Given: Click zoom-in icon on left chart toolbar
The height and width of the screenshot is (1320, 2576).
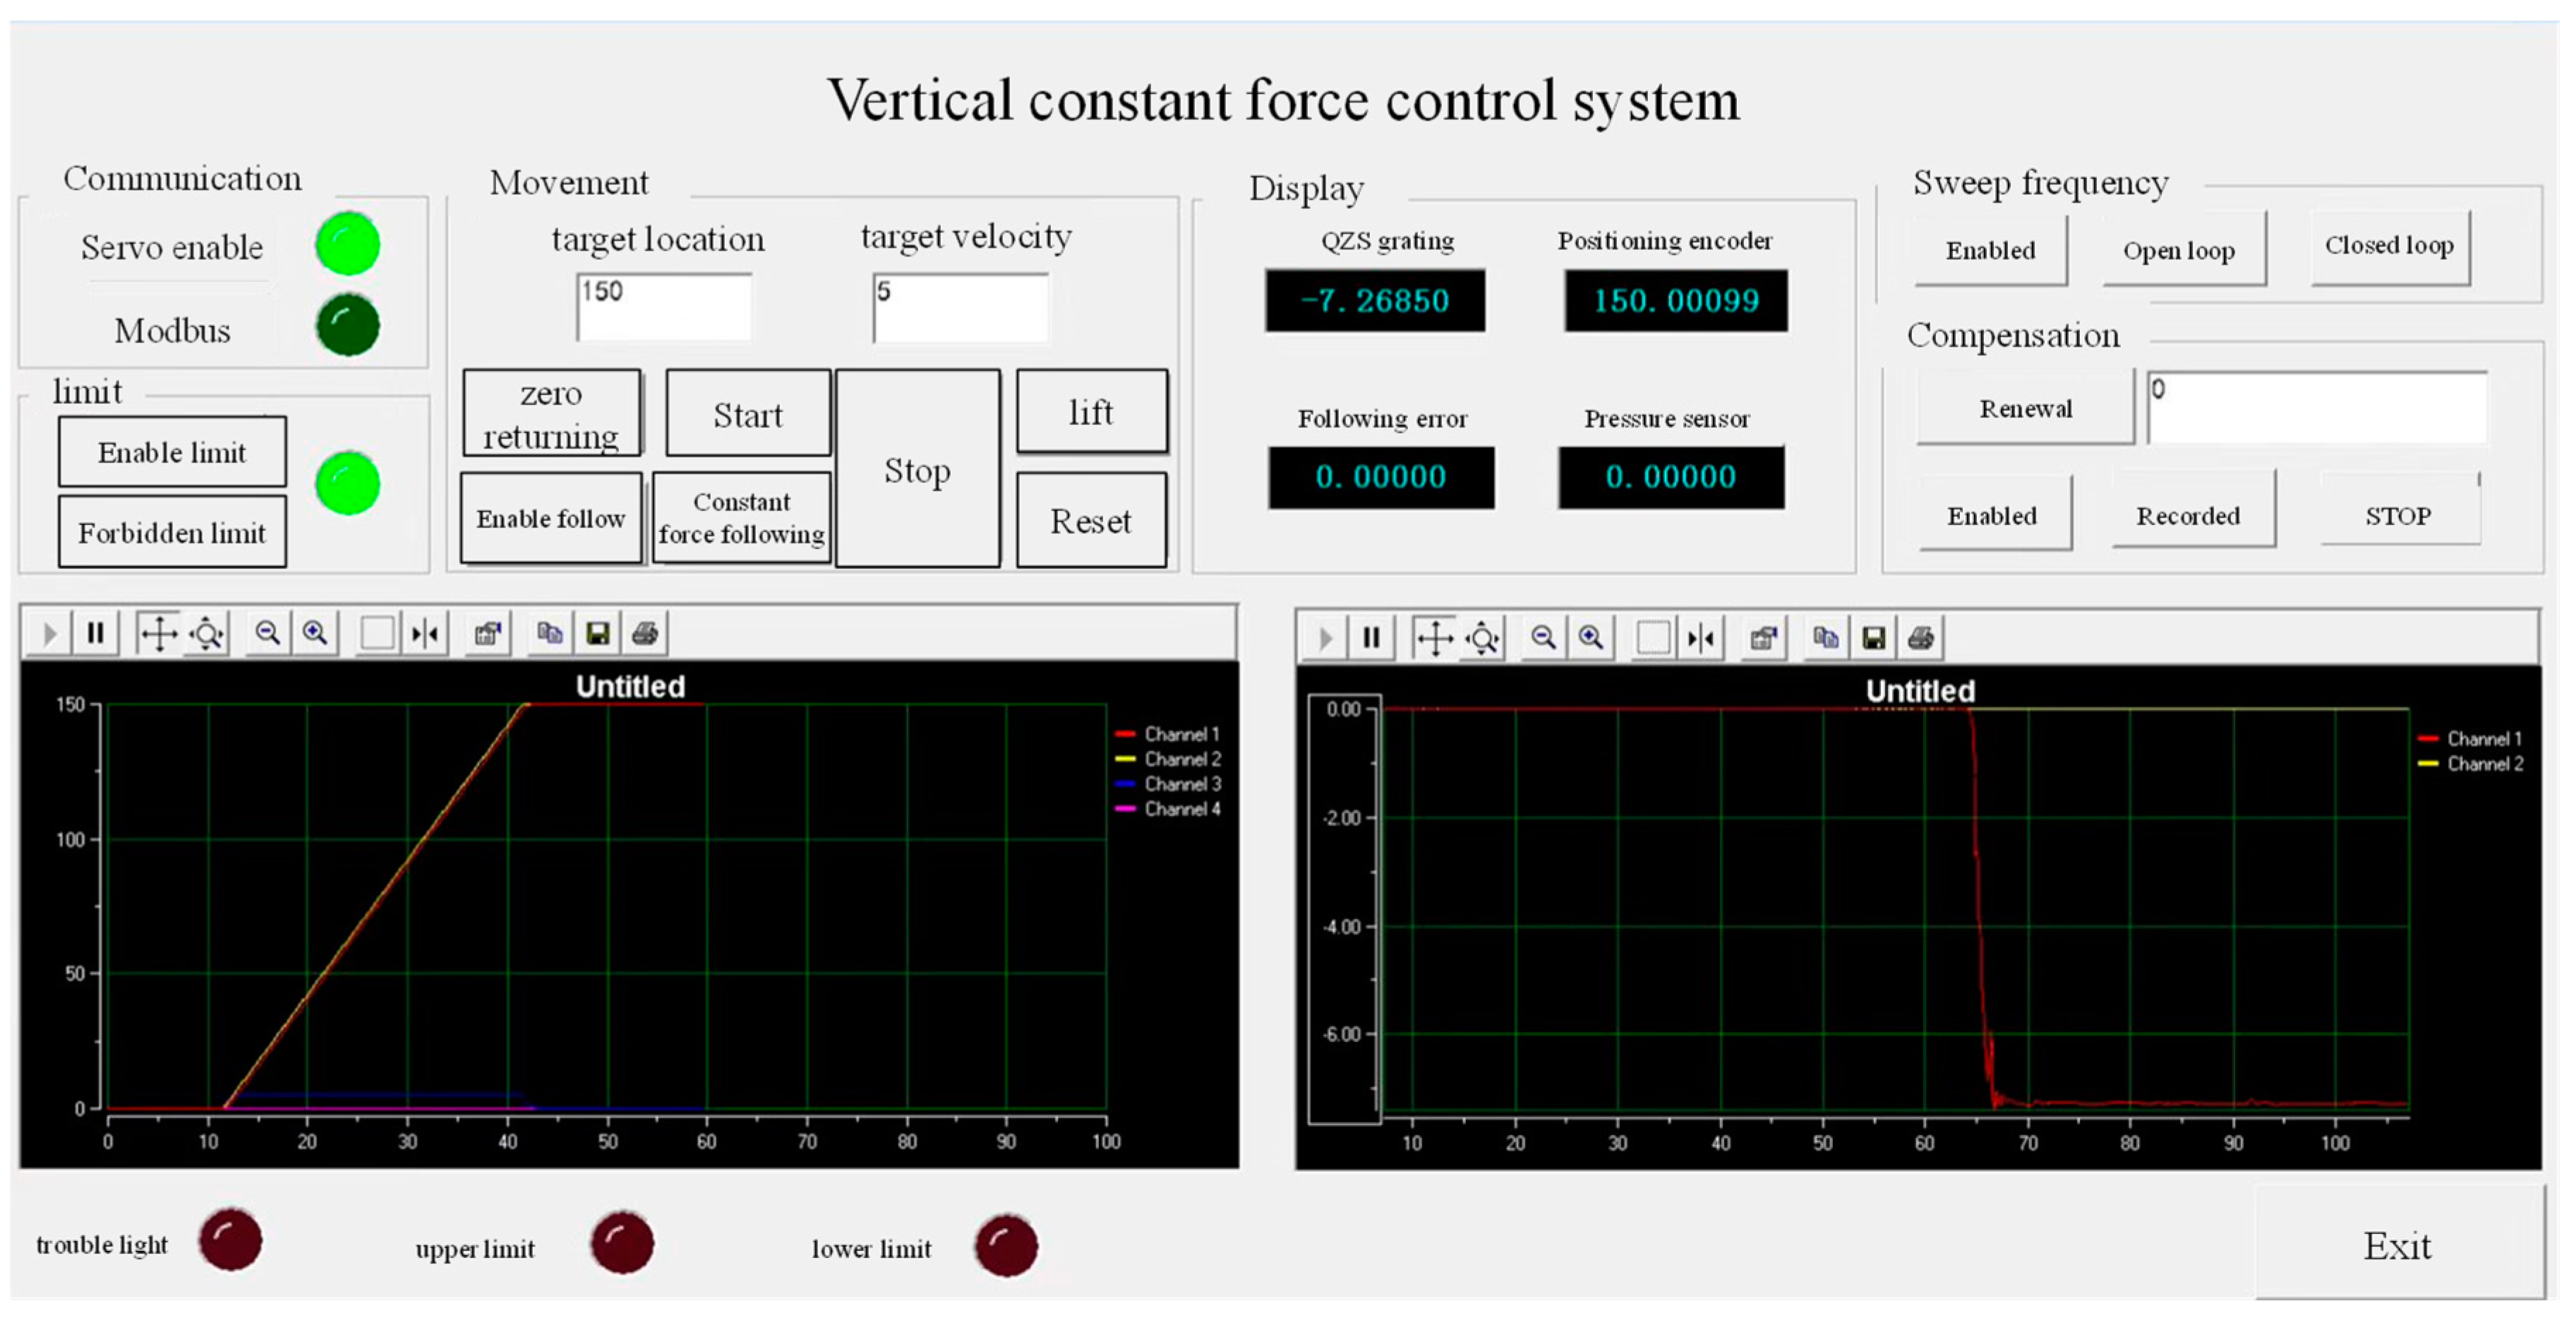Looking at the screenshot, I should click(316, 634).
